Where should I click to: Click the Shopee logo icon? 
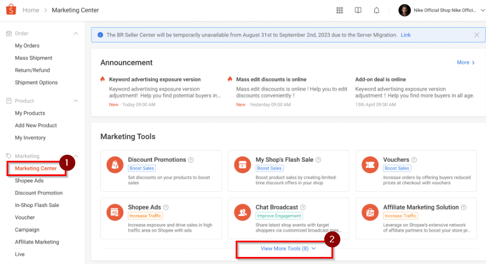pyautogui.click(x=11, y=10)
